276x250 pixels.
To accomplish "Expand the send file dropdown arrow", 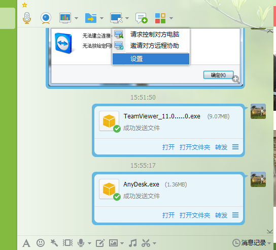I will point(101,18).
